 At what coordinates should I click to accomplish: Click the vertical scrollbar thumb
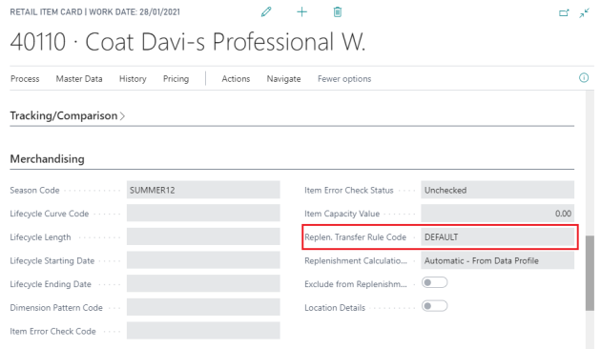[x=590, y=273]
